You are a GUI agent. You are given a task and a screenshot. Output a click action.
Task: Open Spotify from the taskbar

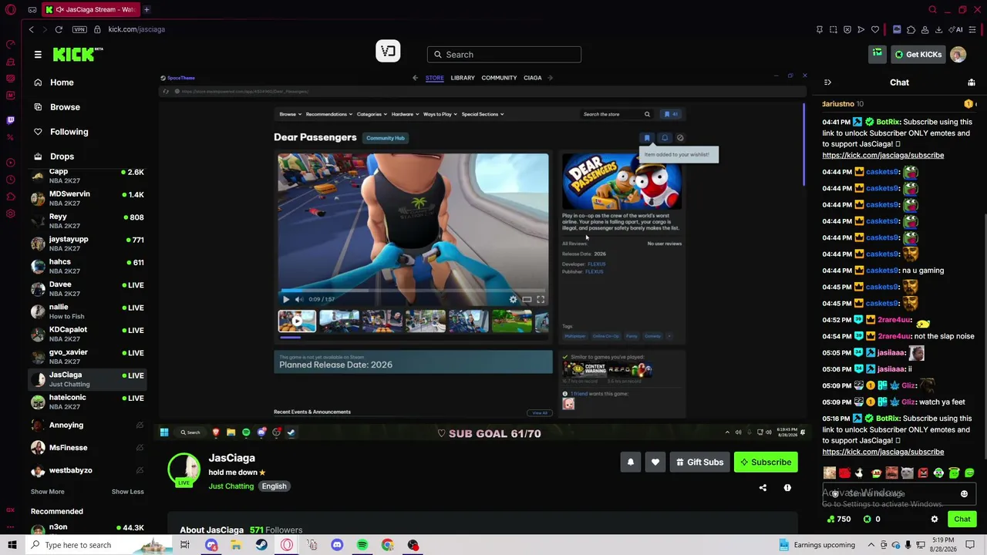[362, 545]
